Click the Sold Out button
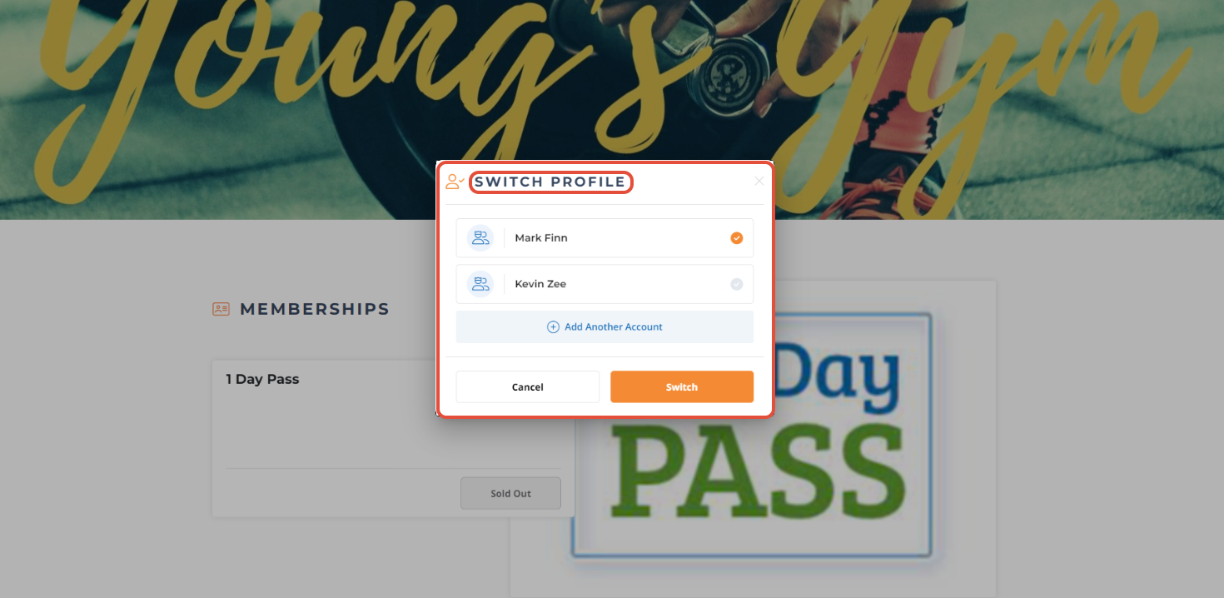Screen dimensions: 1224x598 [x=510, y=493]
